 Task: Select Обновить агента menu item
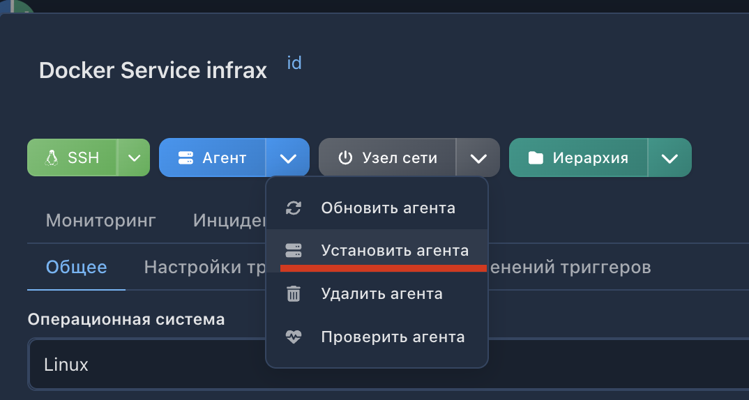coord(388,208)
